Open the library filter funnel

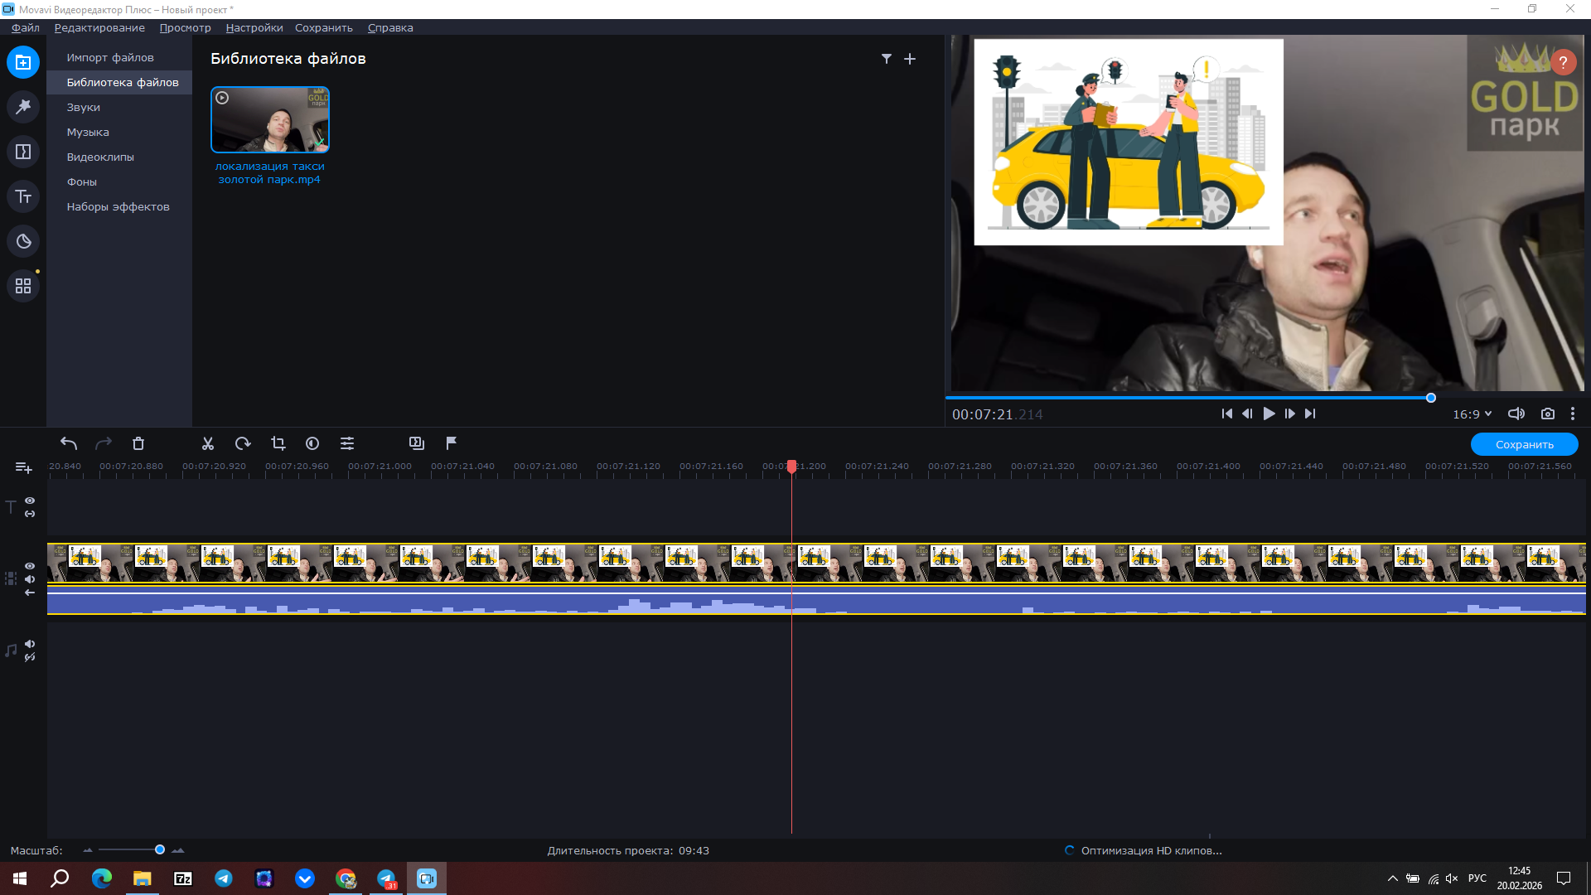[886, 59]
